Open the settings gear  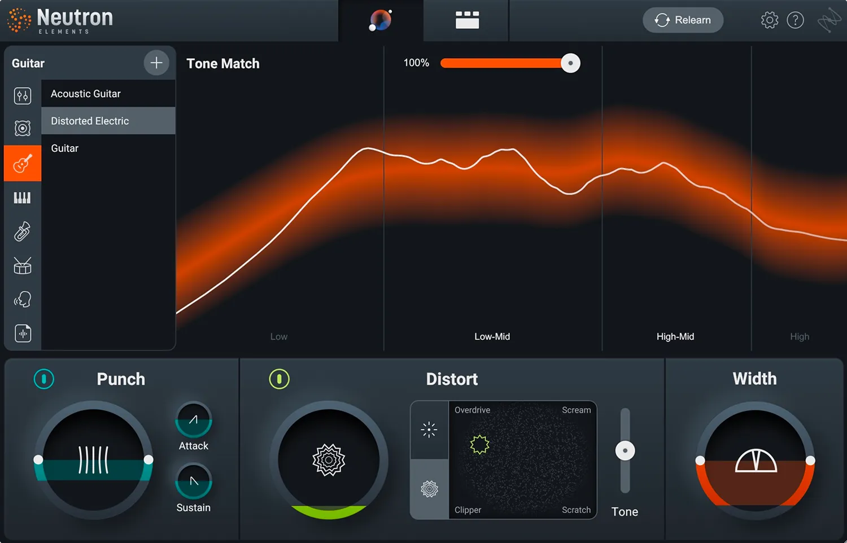point(769,20)
